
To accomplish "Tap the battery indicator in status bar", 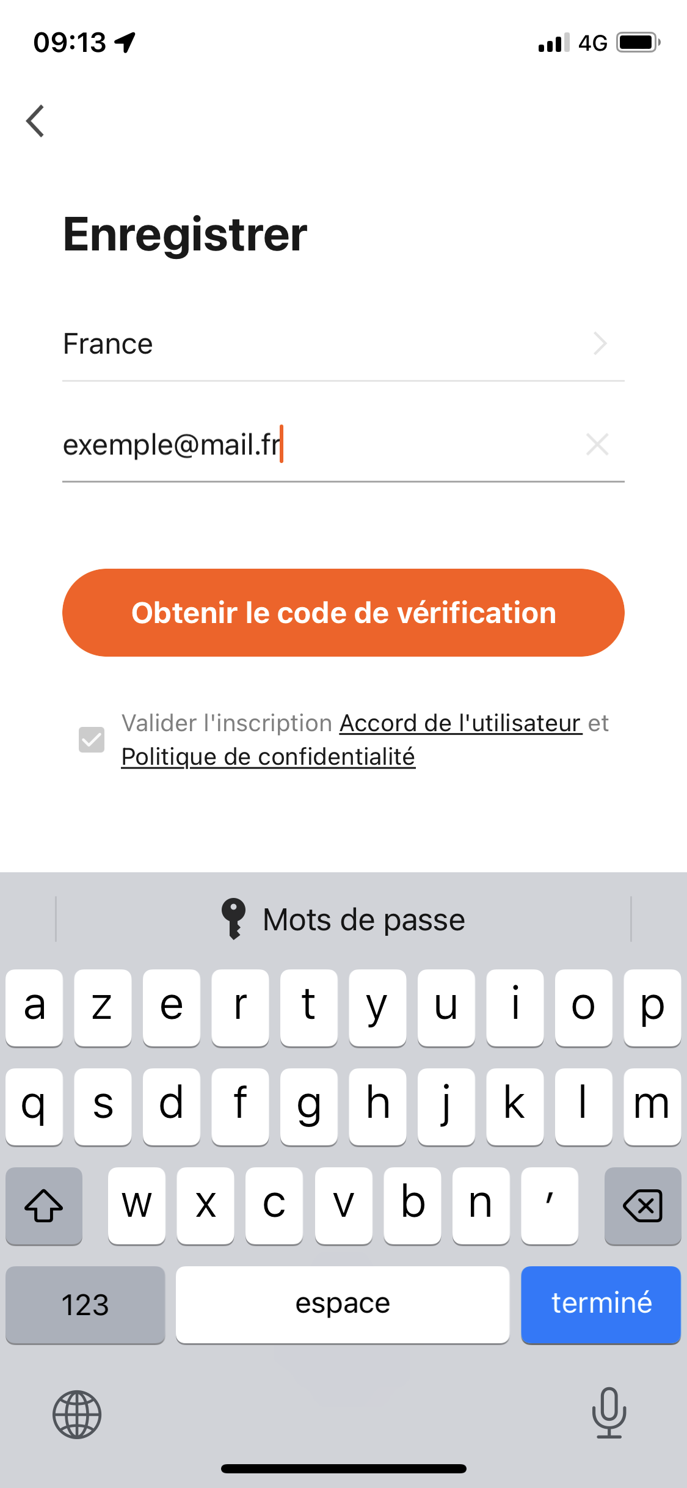I will pyautogui.click(x=638, y=43).
